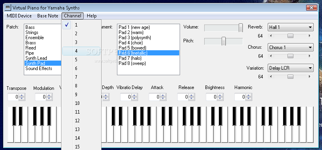
Task: Click right arrow of Reverb level scrollbar
Action: pos(310,36)
